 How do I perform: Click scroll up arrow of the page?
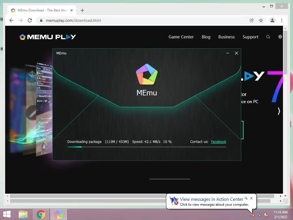[285, 28]
